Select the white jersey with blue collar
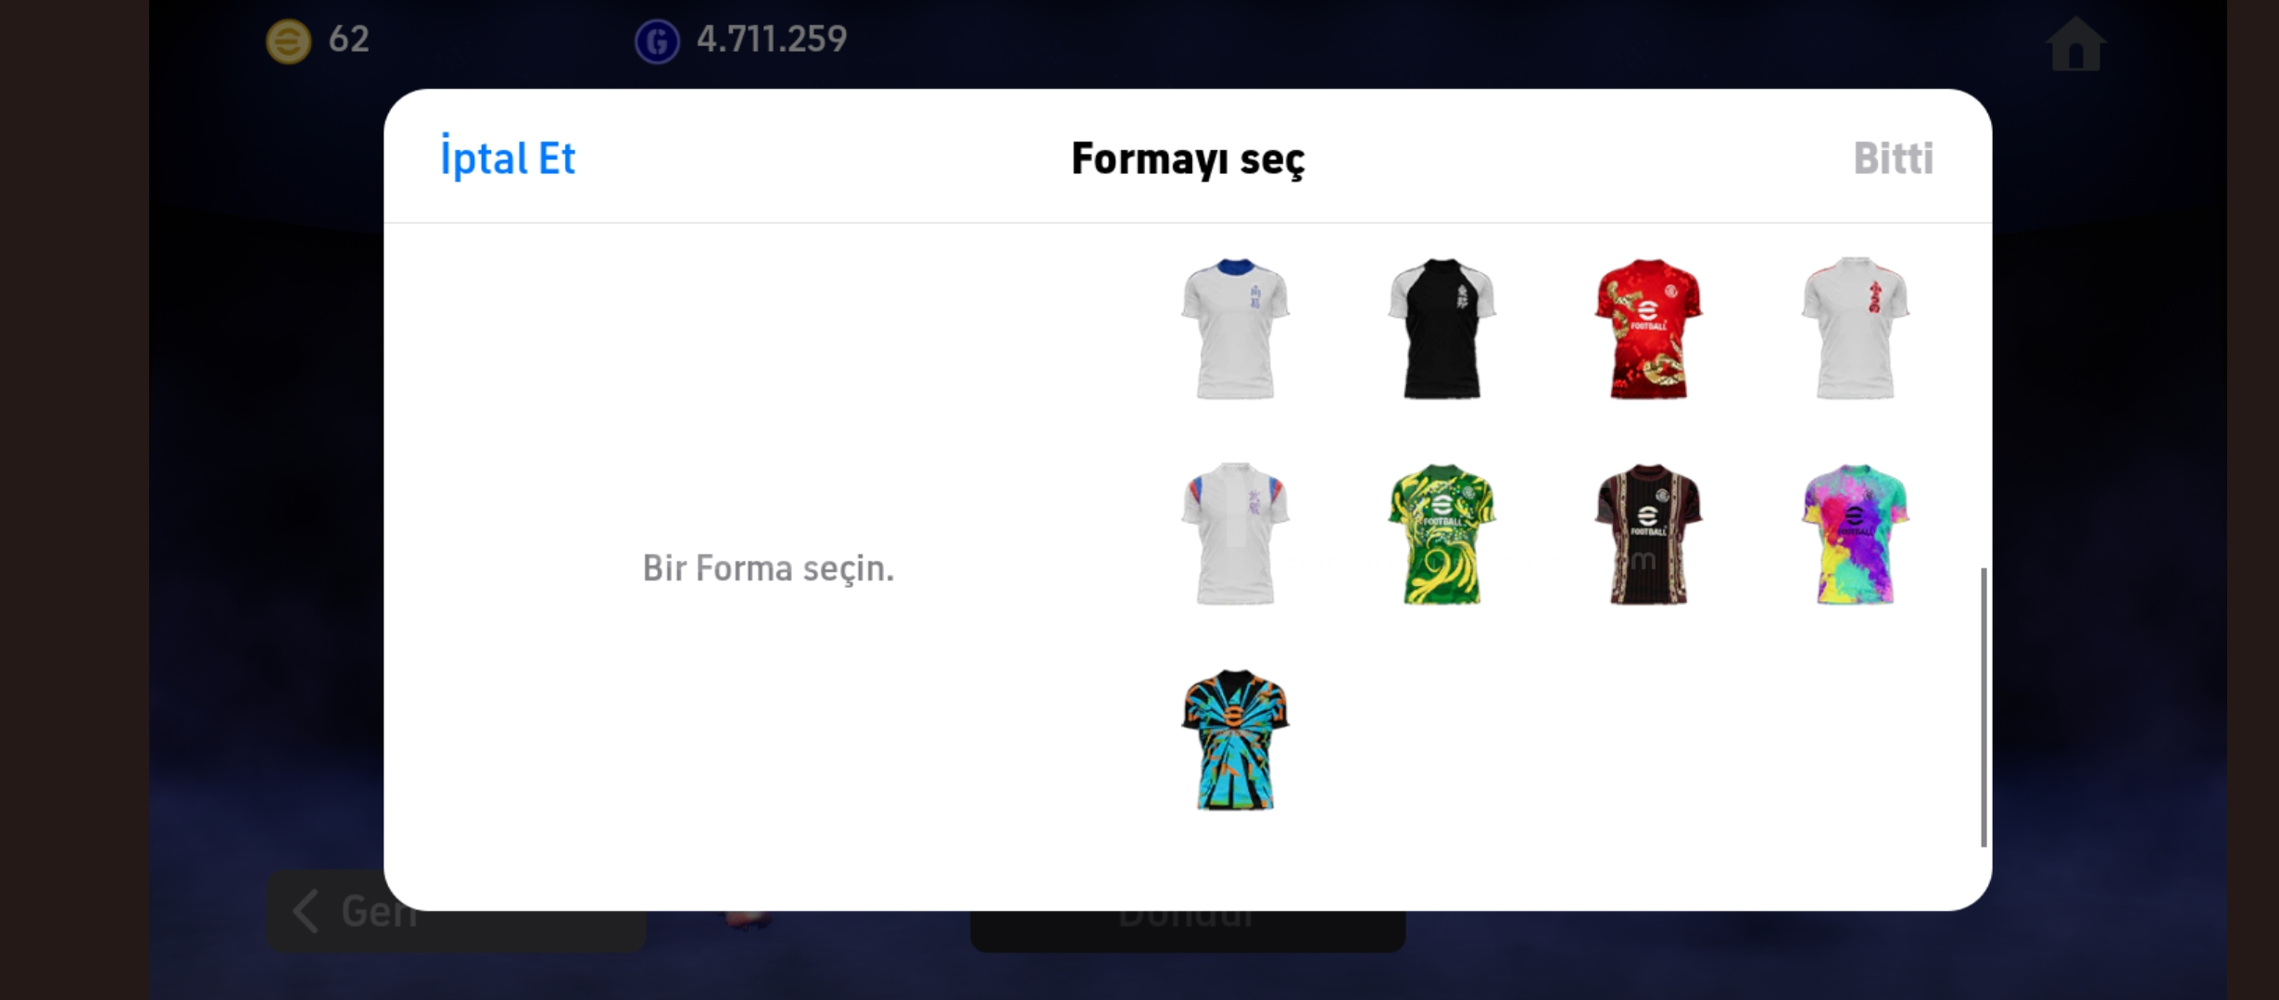This screenshot has width=2279, height=1000. click(x=1235, y=329)
